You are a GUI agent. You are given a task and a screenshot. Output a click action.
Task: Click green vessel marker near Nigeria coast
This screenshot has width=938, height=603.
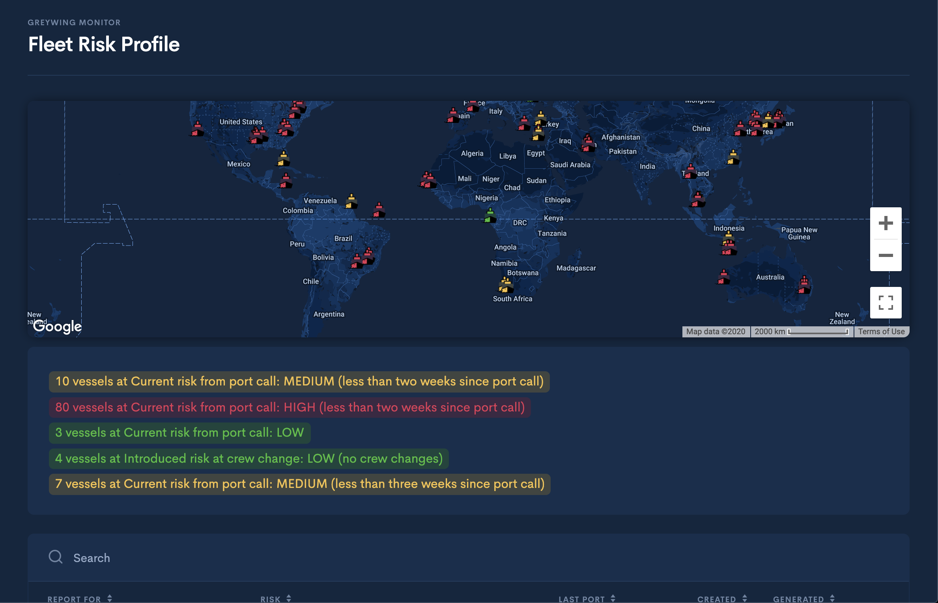[x=490, y=216]
